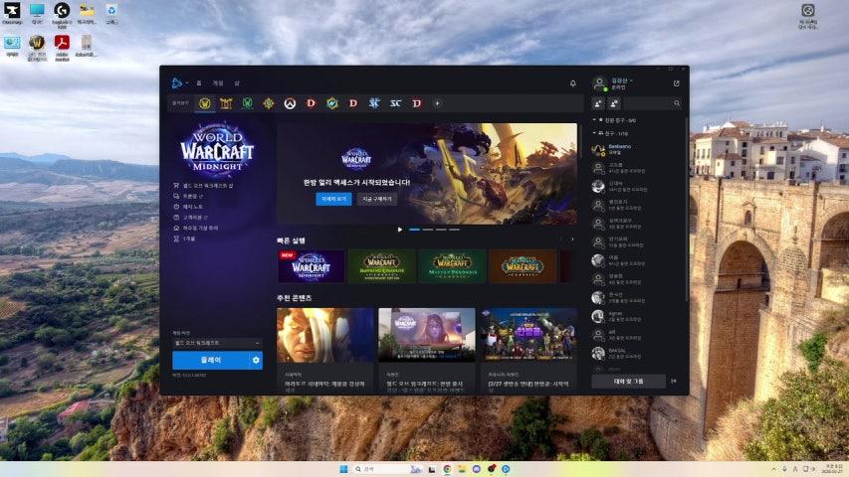Open the 샵 tab in top navigation
The image size is (849, 477).
(x=237, y=83)
